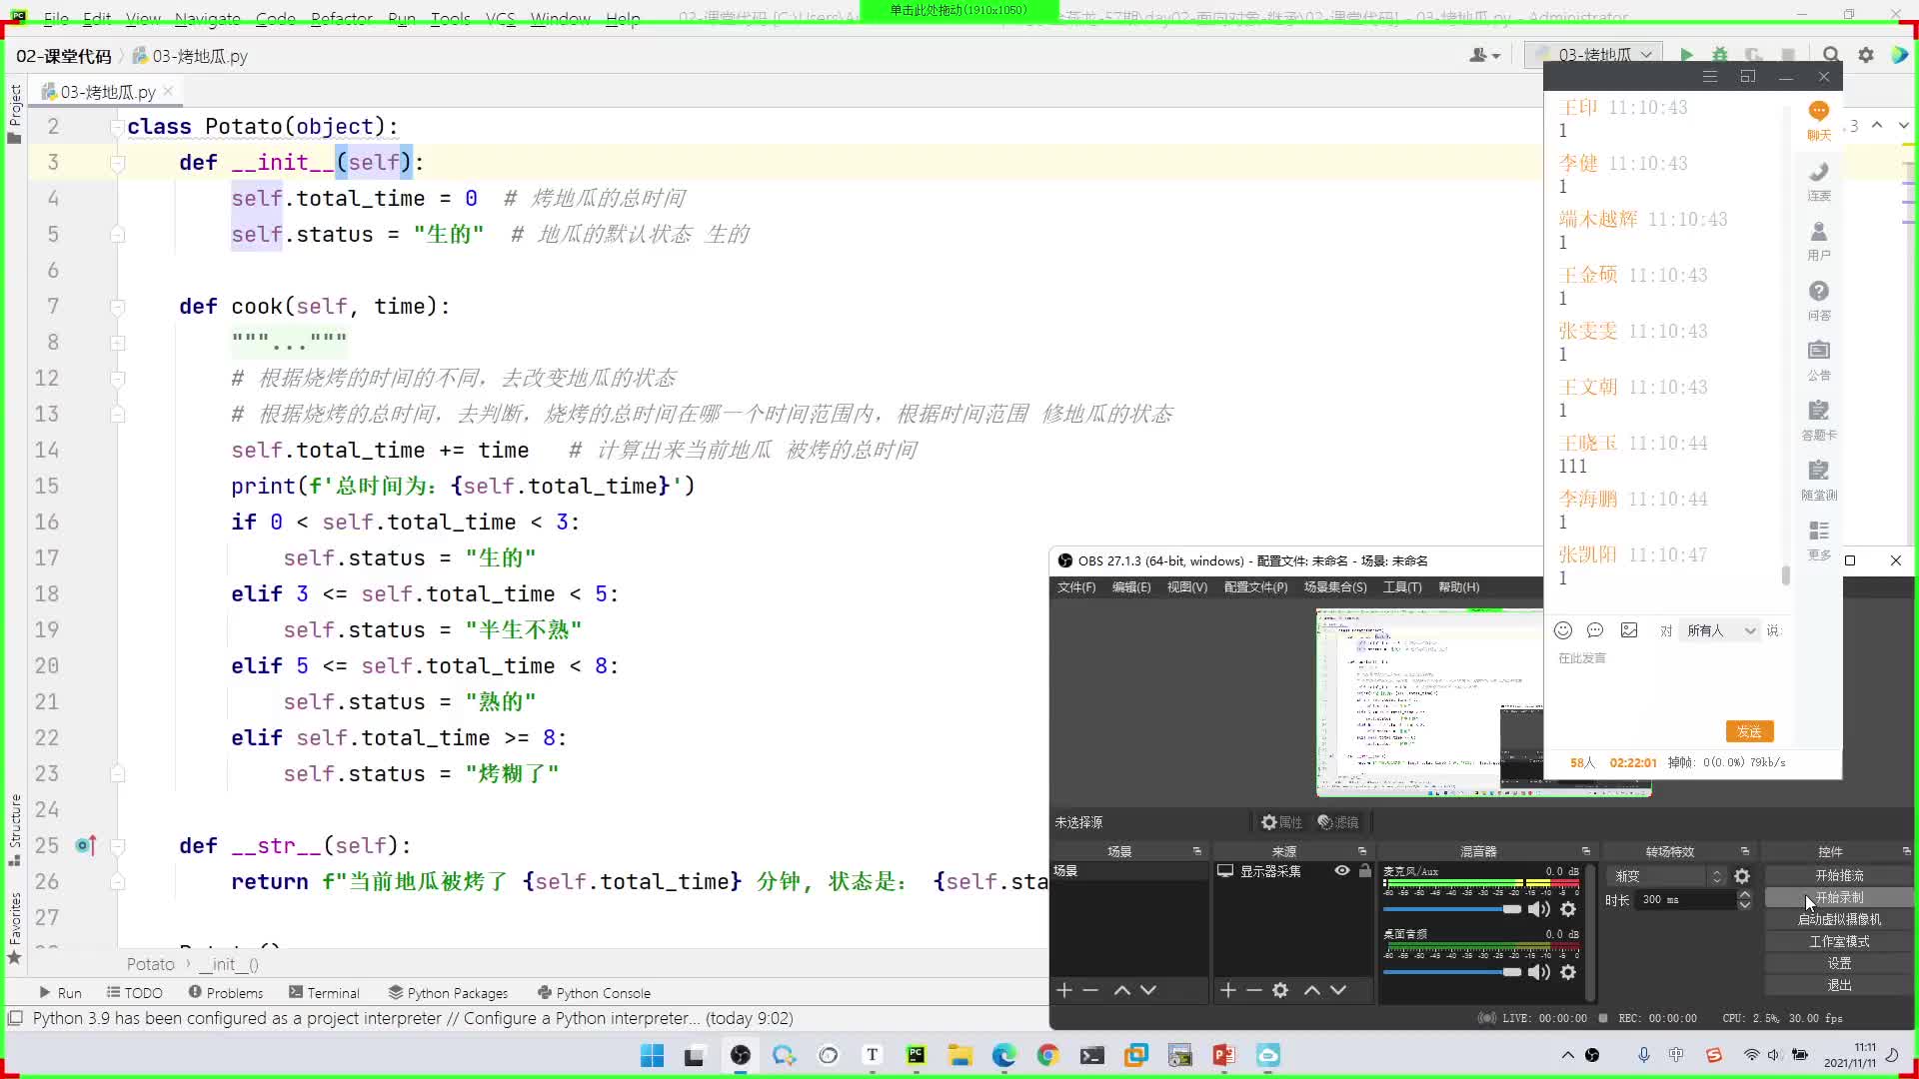Image resolution: width=1919 pixels, height=1079 pixels.
Task: Open the user account dropdown in PyCharm toolbar
Action: pyautogui.click(x=1484, y=55)
